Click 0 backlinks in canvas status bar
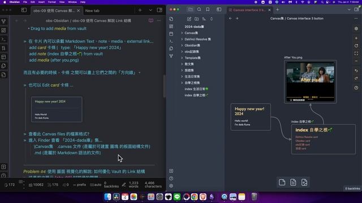The width and height of the screenshot is (362, 203). pos(352,188)
